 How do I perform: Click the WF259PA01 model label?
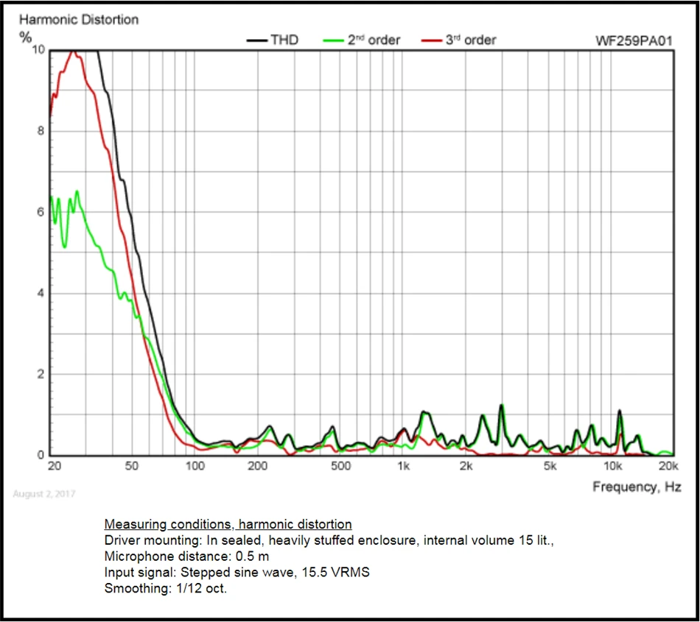pos(634,40)
